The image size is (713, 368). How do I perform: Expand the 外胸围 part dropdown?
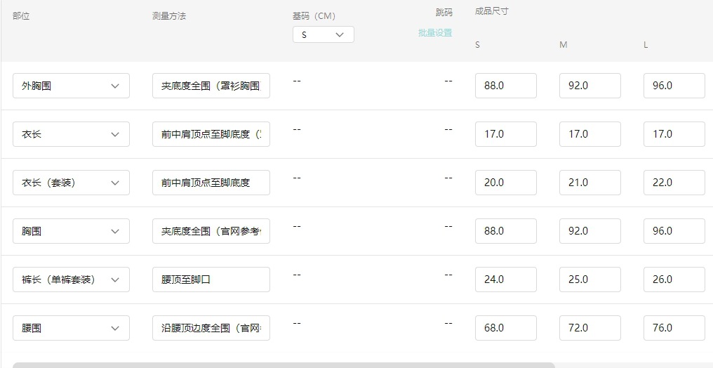coord(71,86)
